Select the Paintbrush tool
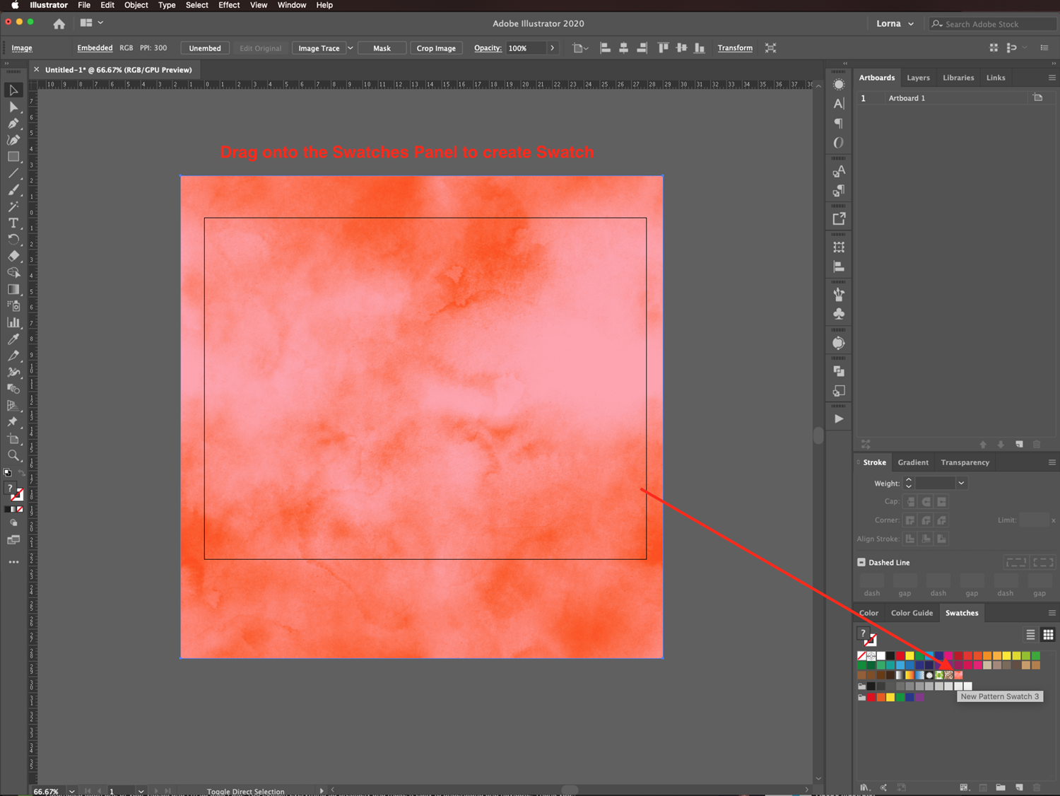Image resolution: width=1060 pixels, height=796 pixels. 13,189
